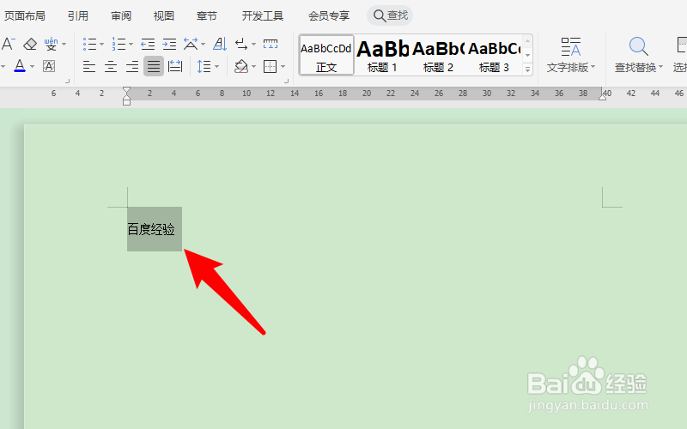Apply bulleted list formatting

tap(89, 44)
